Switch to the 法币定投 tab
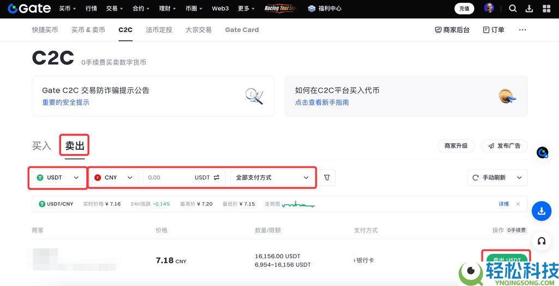Image resolution: width=559 pixels, height=286 pixels. [x=159, y=30]
